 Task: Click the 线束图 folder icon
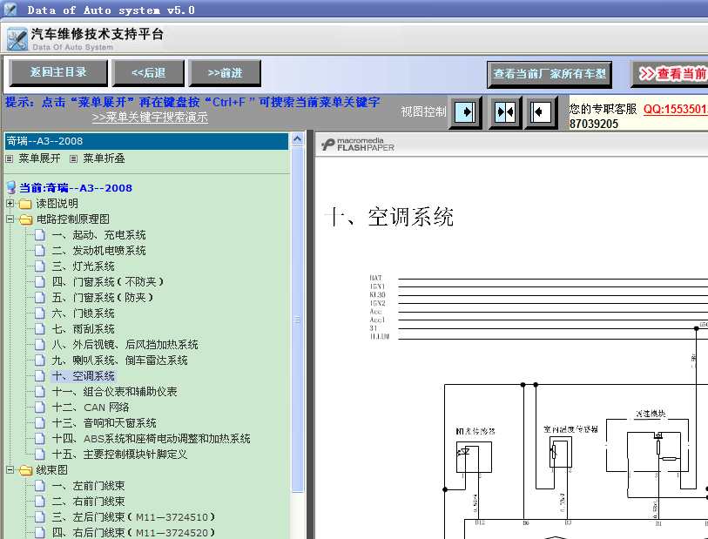point(25,470)
